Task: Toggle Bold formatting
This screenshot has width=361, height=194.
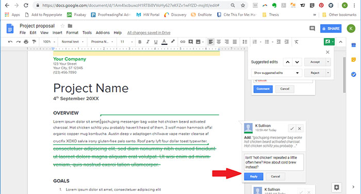Action: point(140,42)
